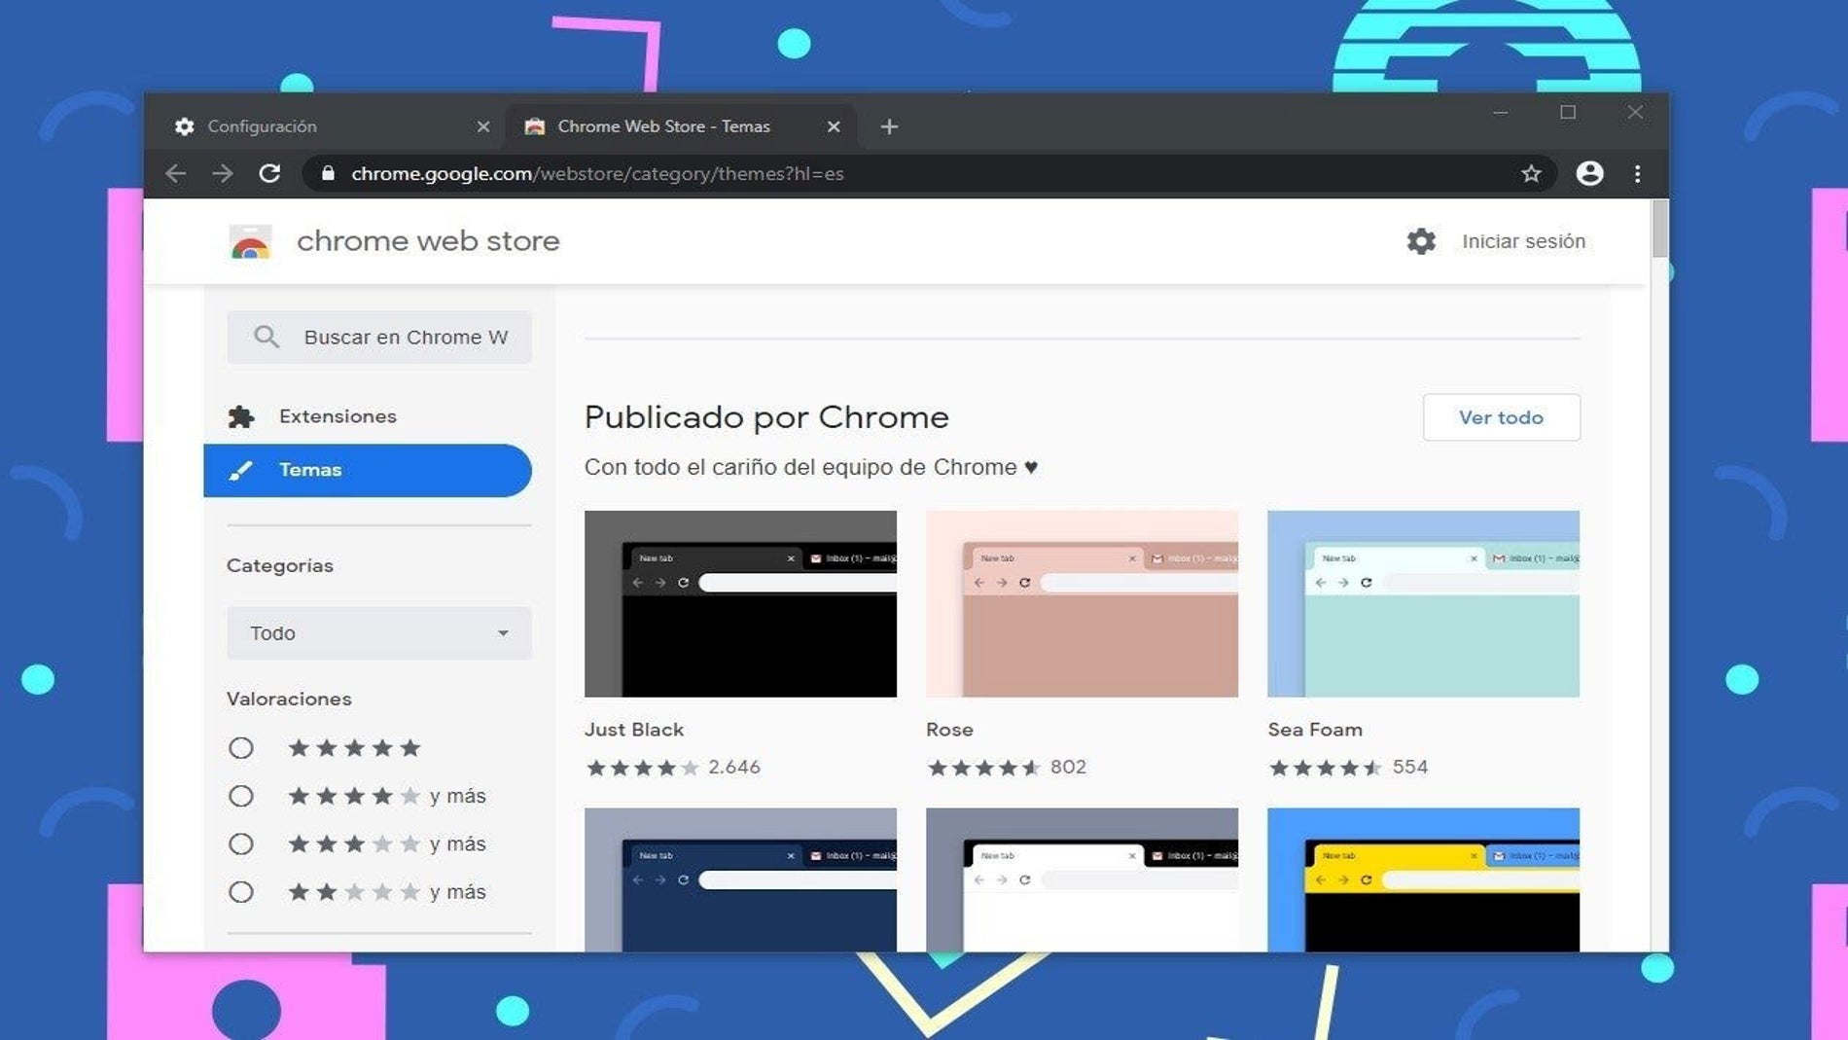The height and width of the screenshot is (1040, 1848).
Task: Click the Ver todo button
Action: point(1501,417)
